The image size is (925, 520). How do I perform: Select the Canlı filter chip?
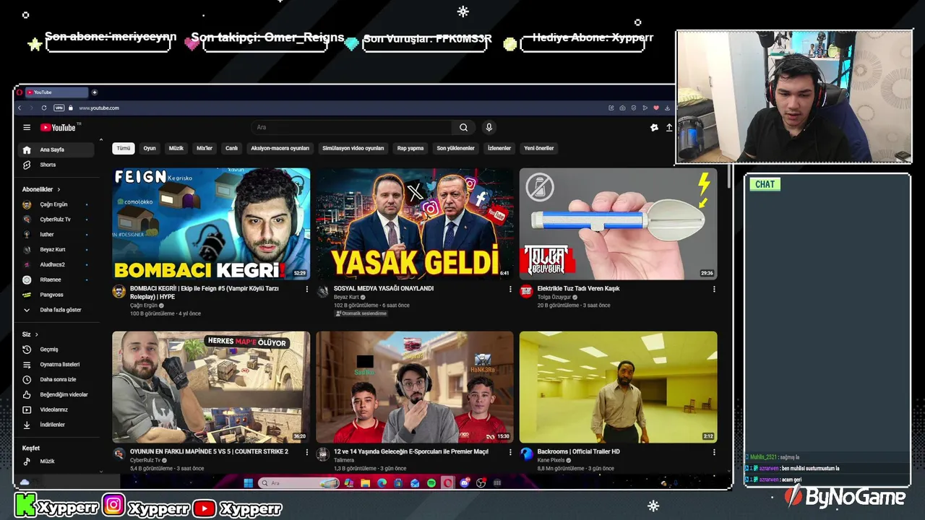click(x=231, y=148)
